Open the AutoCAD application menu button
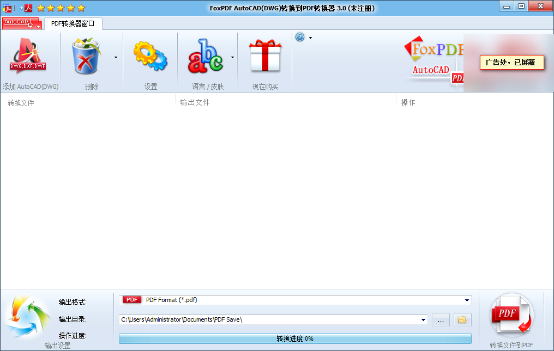 pos(19,23)
